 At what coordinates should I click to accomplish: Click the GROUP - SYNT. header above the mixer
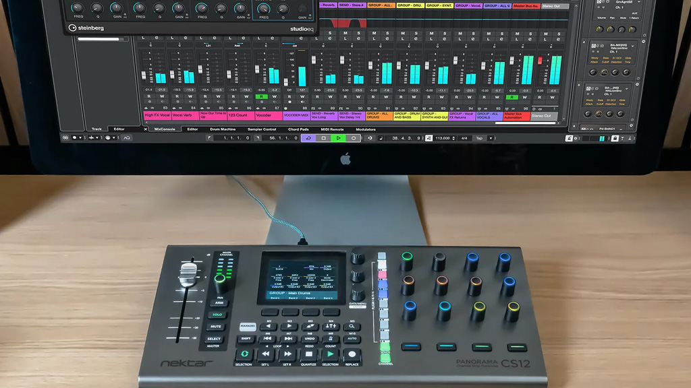[439, 5]
